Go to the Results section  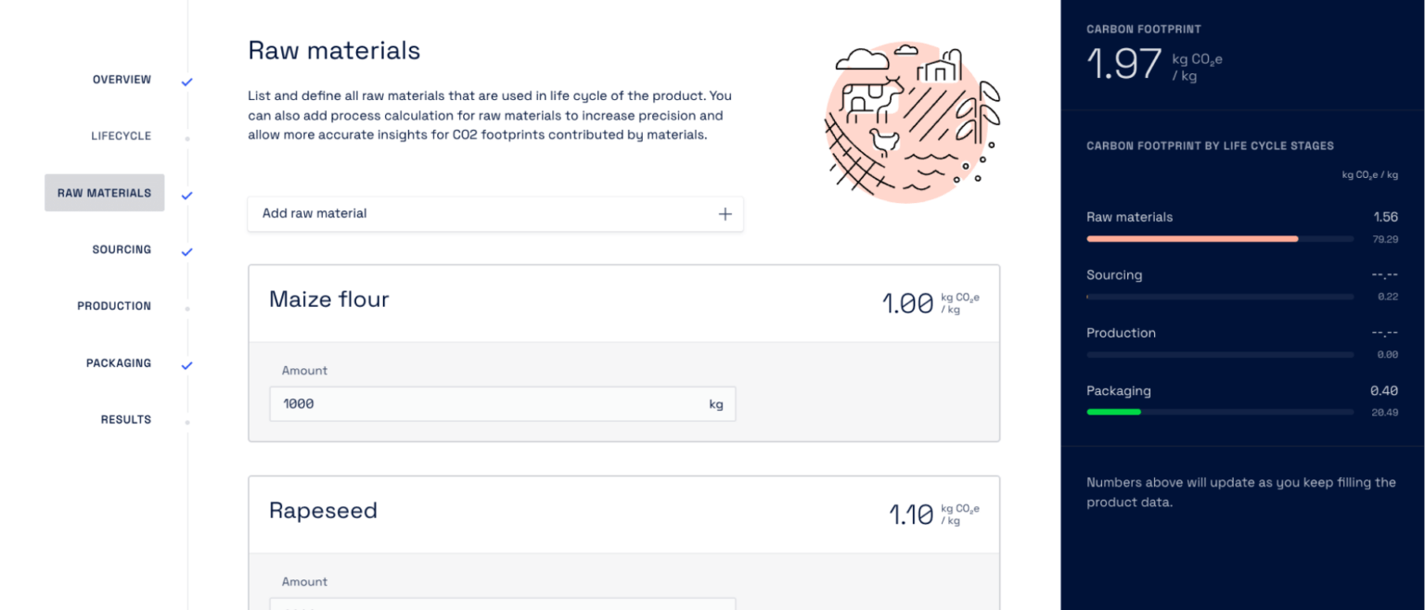(x=126, y=419)
